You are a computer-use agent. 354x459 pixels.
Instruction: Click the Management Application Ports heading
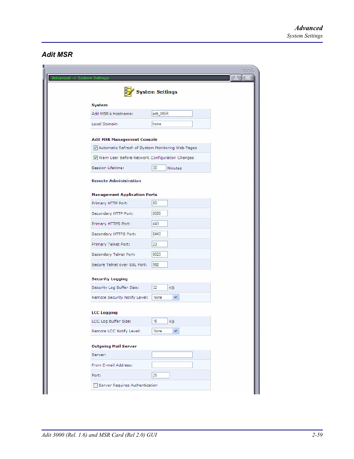(x=124, y=195)
